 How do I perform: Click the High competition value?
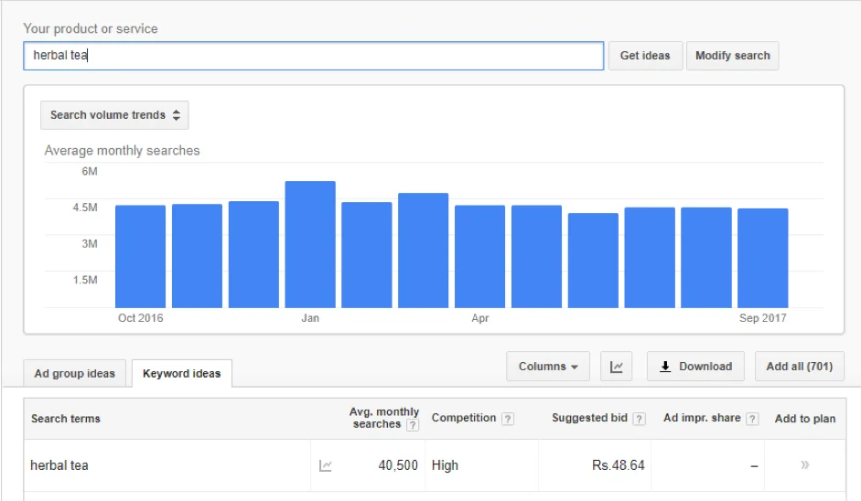coord(445,465)
